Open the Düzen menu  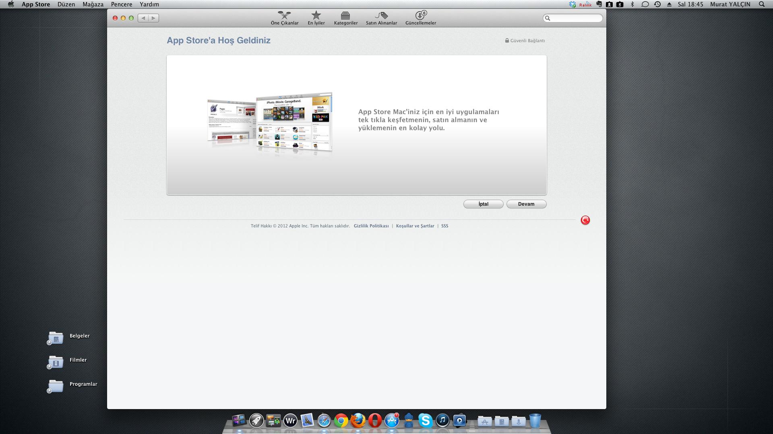(66, 4)
